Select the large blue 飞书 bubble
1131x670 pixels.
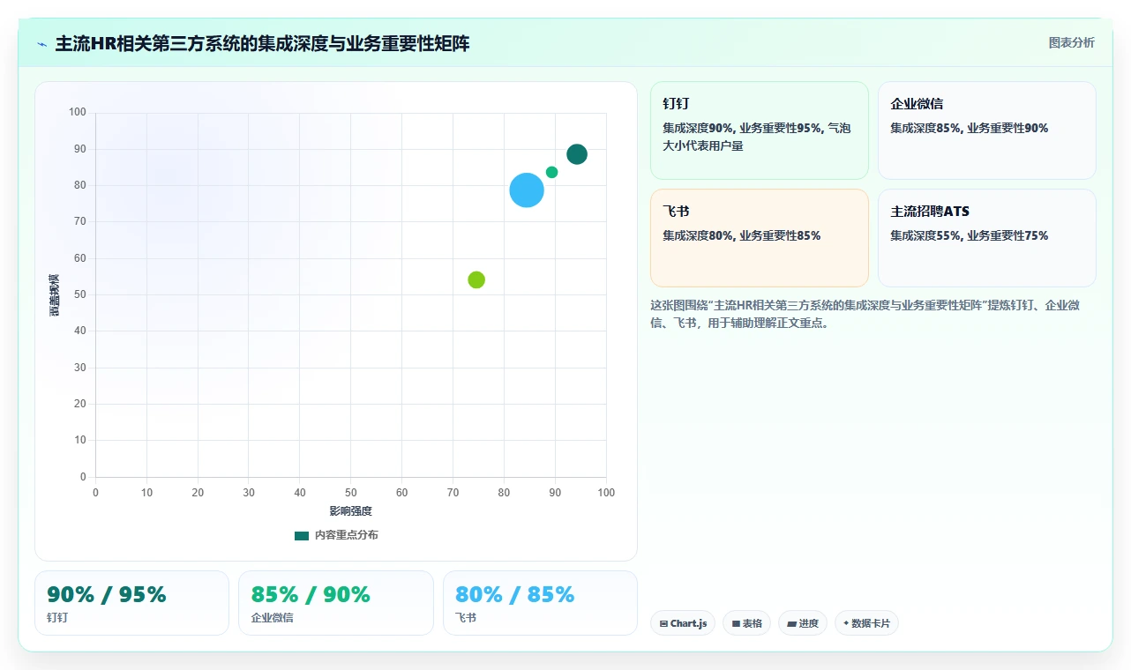point(527,190)
